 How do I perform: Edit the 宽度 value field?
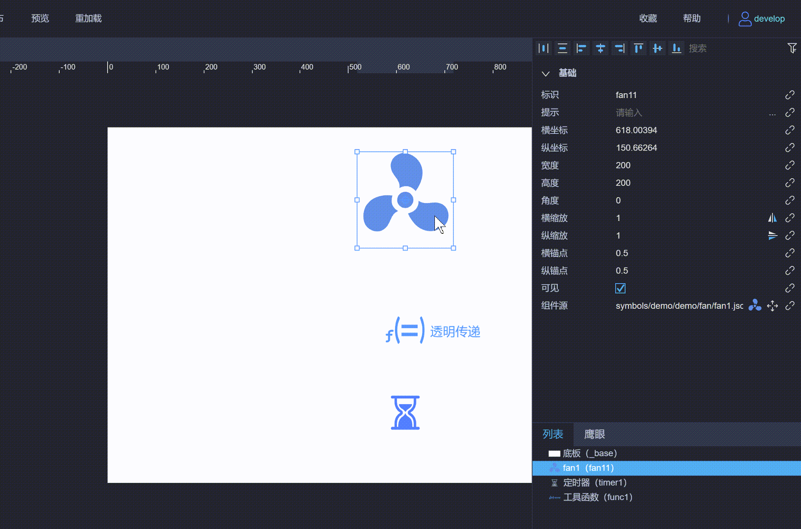(x=696, y=165)
